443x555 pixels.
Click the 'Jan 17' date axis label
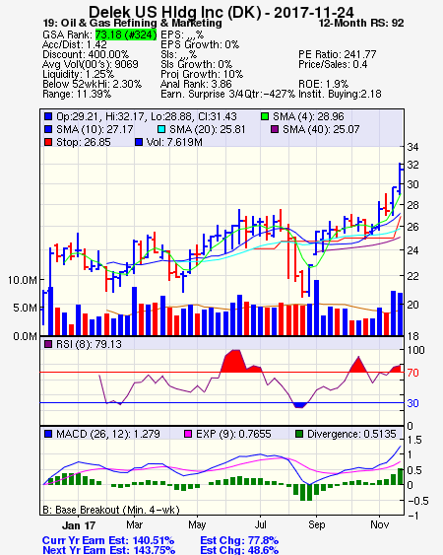(x=79, y=525)
